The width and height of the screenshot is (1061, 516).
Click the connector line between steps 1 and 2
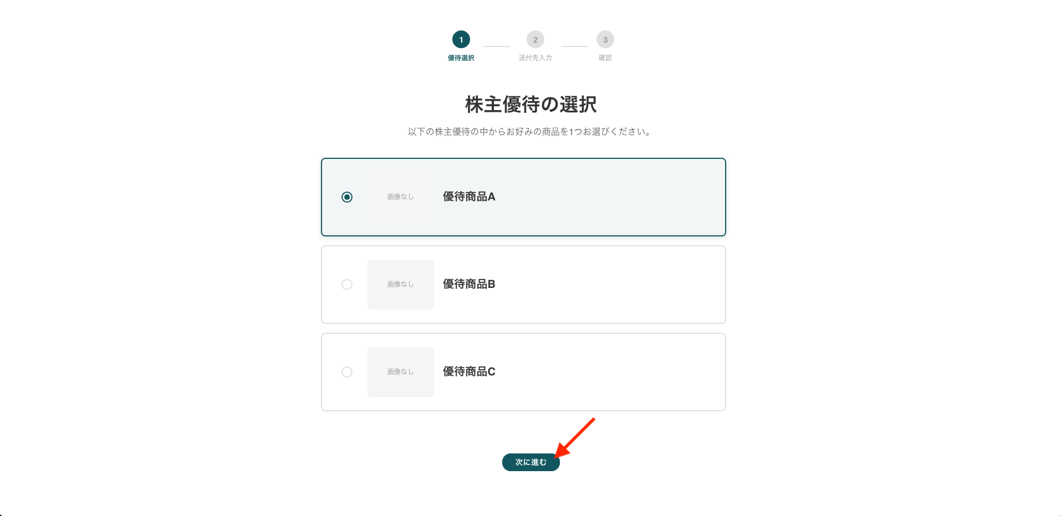click(x=496, y=47)
